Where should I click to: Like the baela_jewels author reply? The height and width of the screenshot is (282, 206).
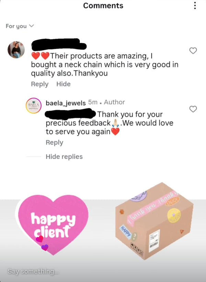193,109
